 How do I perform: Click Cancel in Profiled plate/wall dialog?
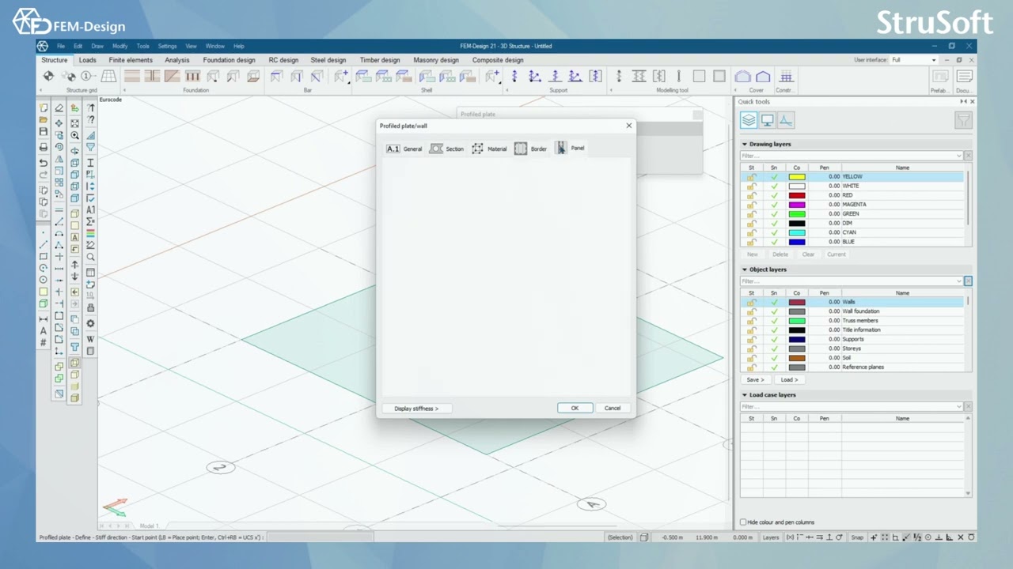[x=613, y=409]
